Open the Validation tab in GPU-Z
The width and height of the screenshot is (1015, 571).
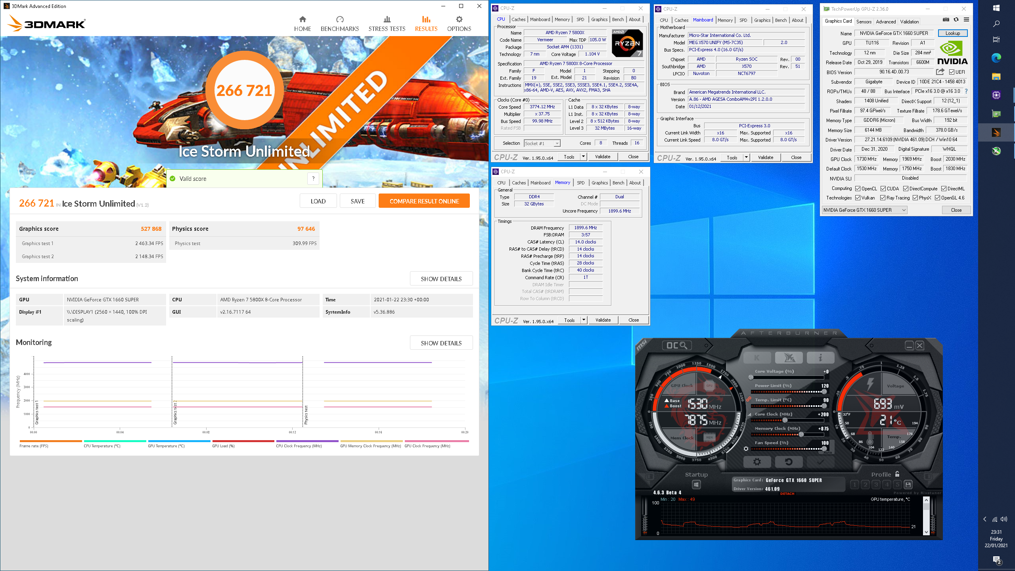coord(909,22)
